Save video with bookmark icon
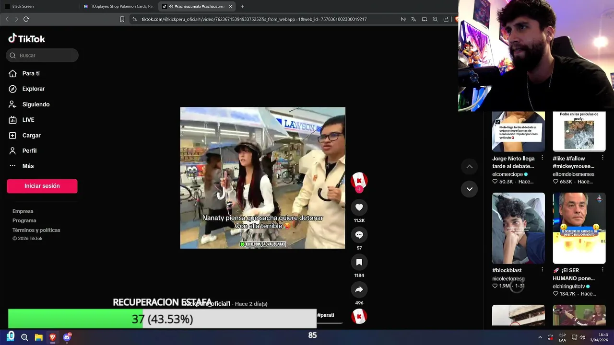The width and height of the screenshot is (614, 345). (359, 262)
